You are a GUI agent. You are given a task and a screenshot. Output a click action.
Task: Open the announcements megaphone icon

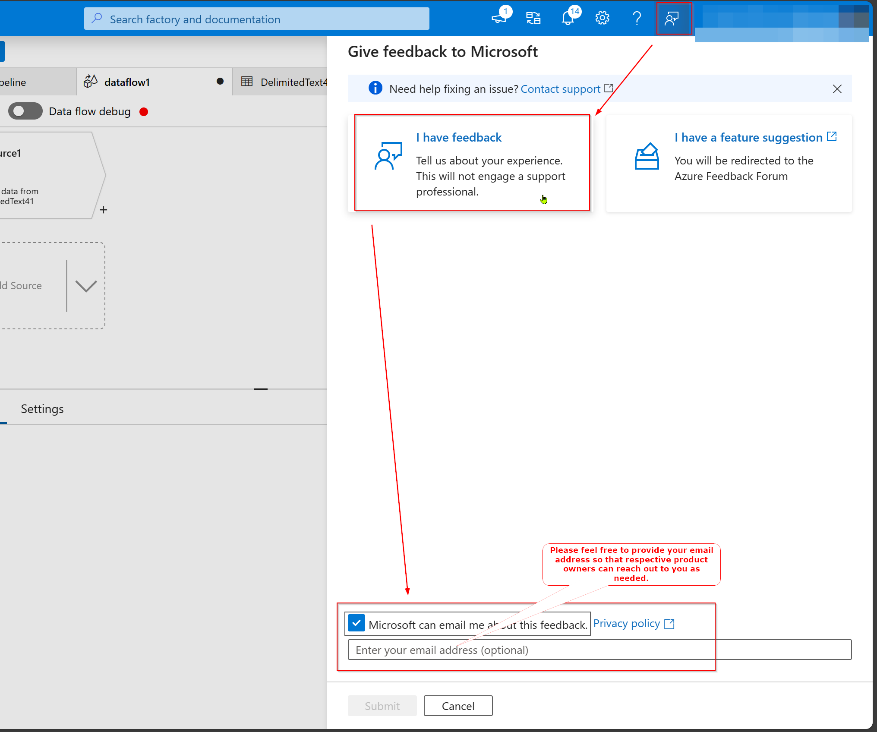(500, 18)
